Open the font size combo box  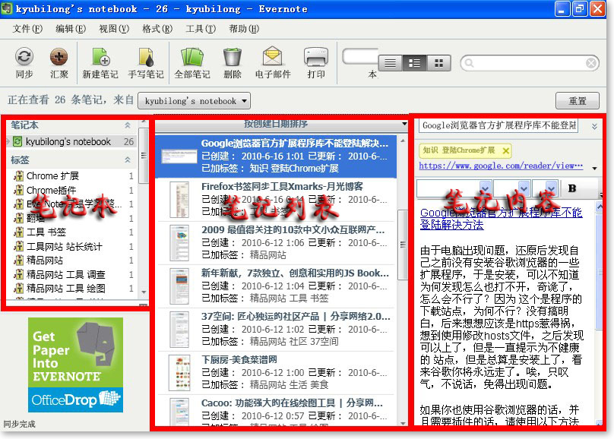click(511, 188)
